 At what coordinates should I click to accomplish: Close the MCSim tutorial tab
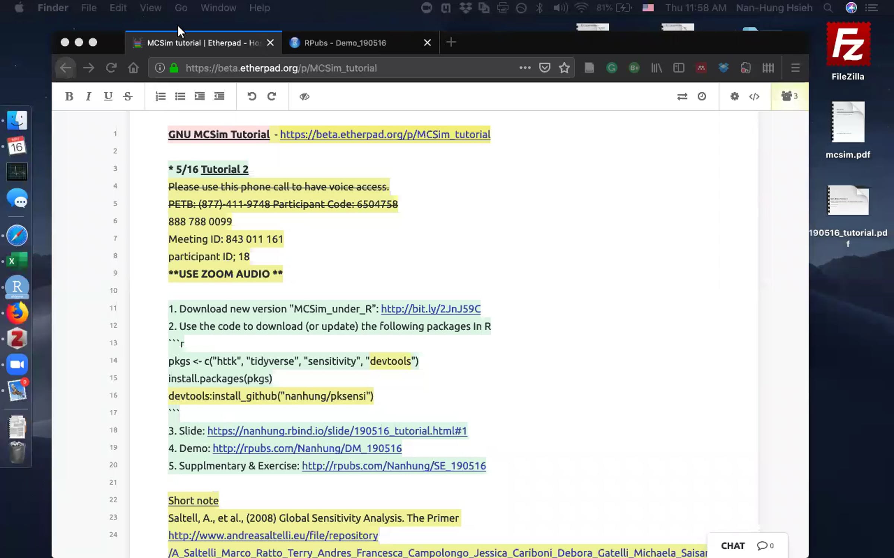click(x=270, y=43)
